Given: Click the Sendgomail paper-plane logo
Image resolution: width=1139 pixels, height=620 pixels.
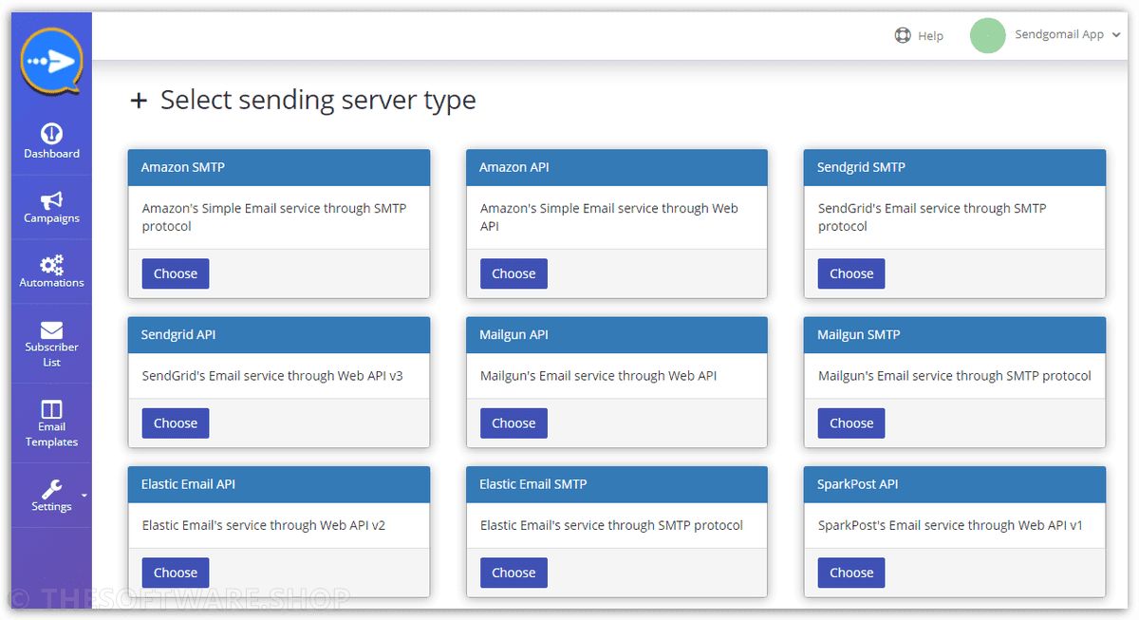Looking at the screenshot, I should 51,62.
